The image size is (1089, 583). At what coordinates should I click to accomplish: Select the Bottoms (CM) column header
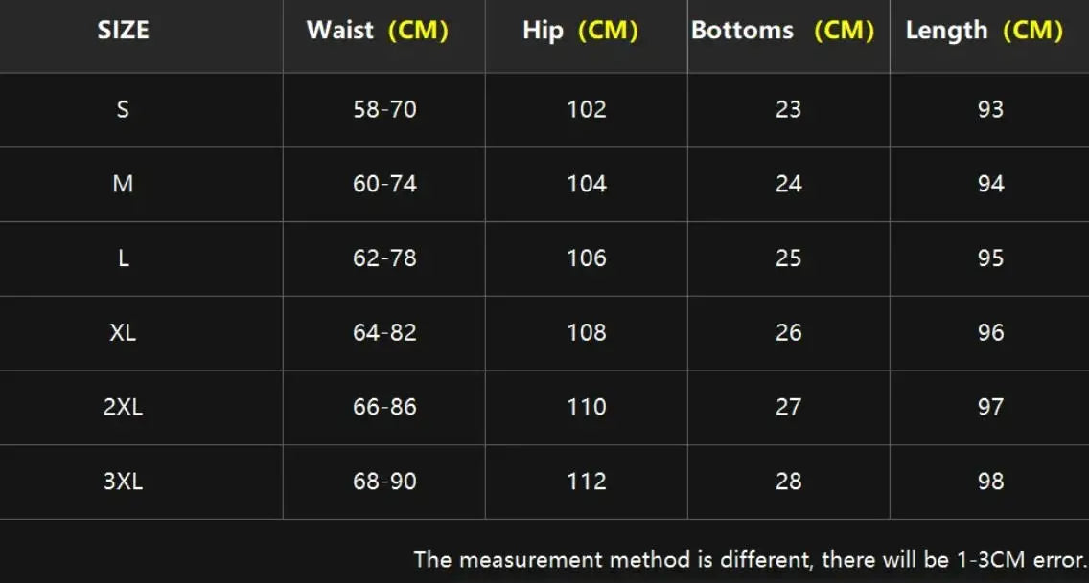point(782,31)
